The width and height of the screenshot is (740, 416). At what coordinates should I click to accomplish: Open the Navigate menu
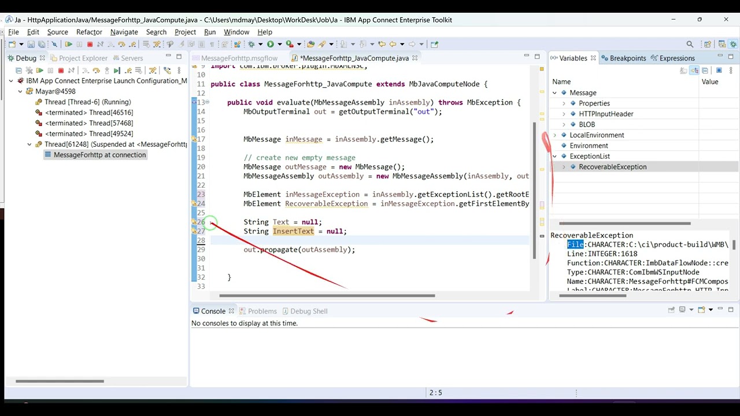pyautogui.click(x=124, y=32)
